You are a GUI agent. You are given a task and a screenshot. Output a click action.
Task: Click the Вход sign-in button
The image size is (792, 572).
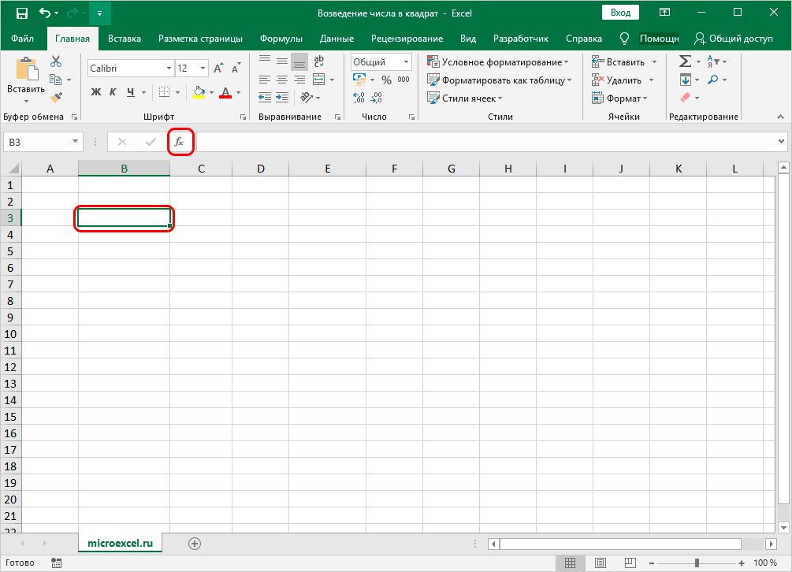coord(620,13)
